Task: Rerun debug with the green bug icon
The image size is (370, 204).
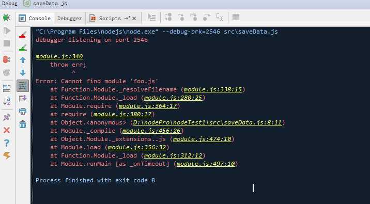Action: pos(6,18)
